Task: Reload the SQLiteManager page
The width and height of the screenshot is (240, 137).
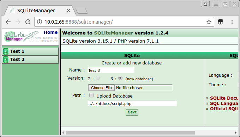Action: coord(28,22)
